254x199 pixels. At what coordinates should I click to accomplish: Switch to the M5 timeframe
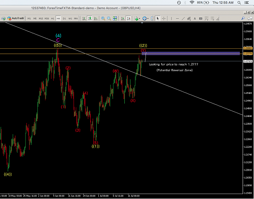point(35,19)
